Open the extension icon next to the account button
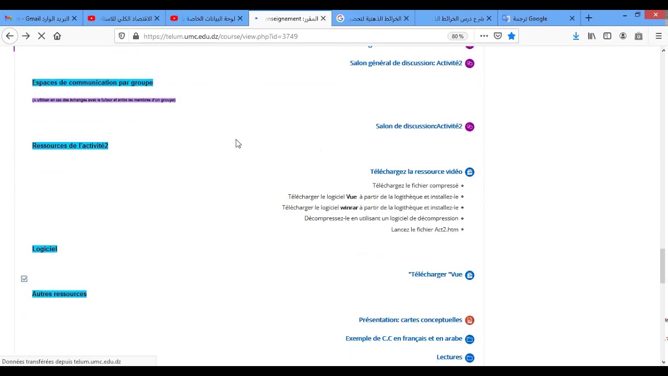This screenshot has width=668, height=376. click(639, 36)
